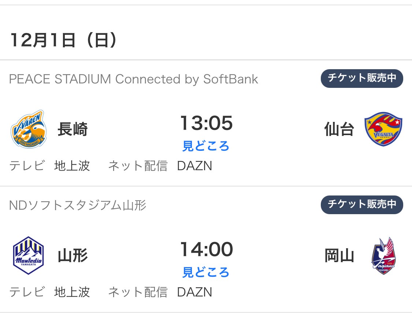Screen dimensions: 412x313
Task: Click DAZN in the 長崎 vs 仙台 match
Action: click(x=194, y=166)
